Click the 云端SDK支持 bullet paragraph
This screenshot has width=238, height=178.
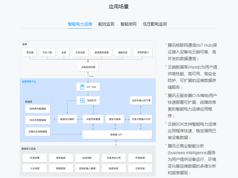pos(192,131)
